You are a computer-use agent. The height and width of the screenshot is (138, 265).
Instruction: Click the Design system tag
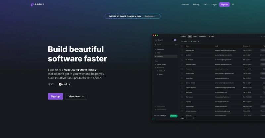(161, 64)
